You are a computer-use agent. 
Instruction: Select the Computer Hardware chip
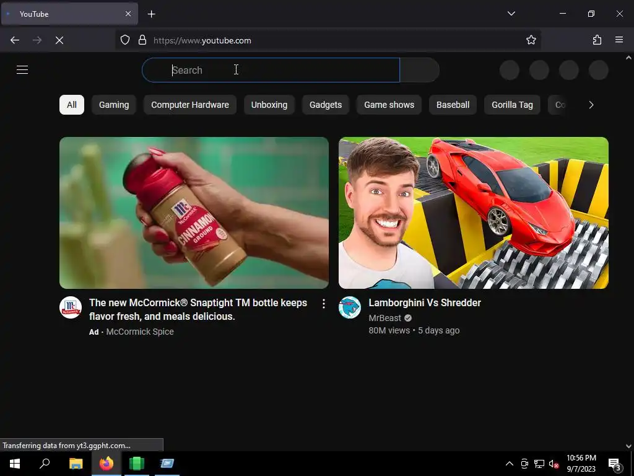pos(190,105)
